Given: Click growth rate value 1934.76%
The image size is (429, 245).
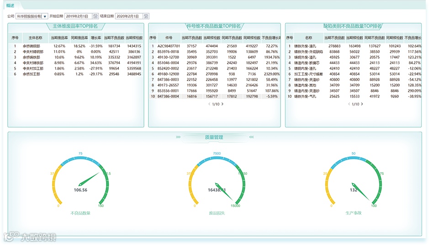Looking at the screenshot, I should (x=272, y=57).
